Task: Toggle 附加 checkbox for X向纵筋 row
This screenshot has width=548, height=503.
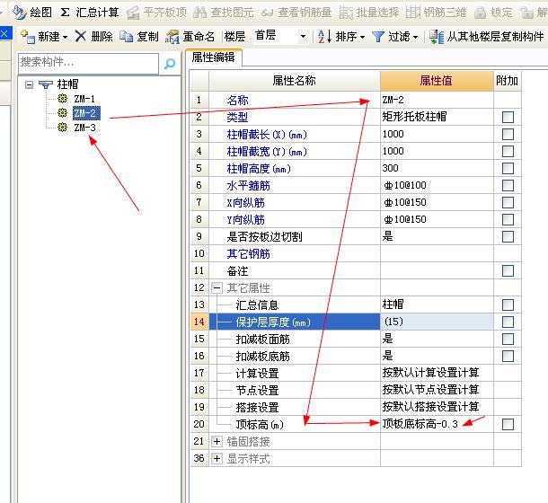Action: [x=508, y=202]
